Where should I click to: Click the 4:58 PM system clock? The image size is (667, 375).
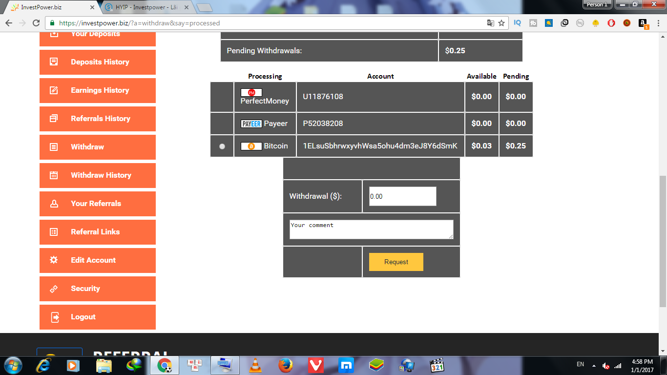(642, 362)
